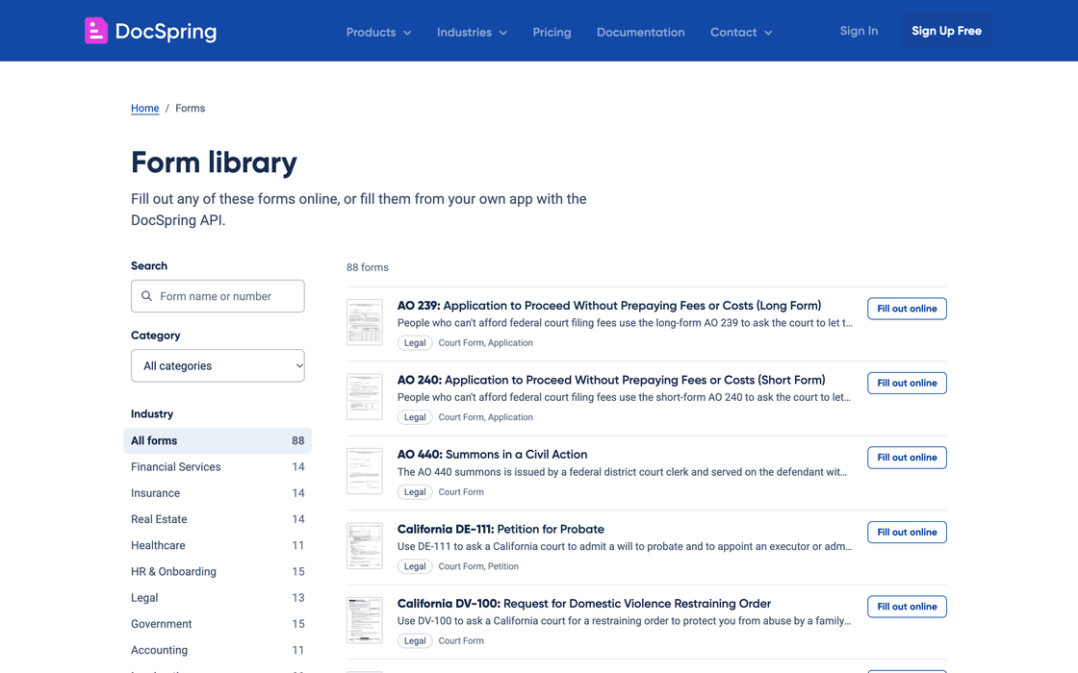Filter by Accounting industry

point(218,650)
